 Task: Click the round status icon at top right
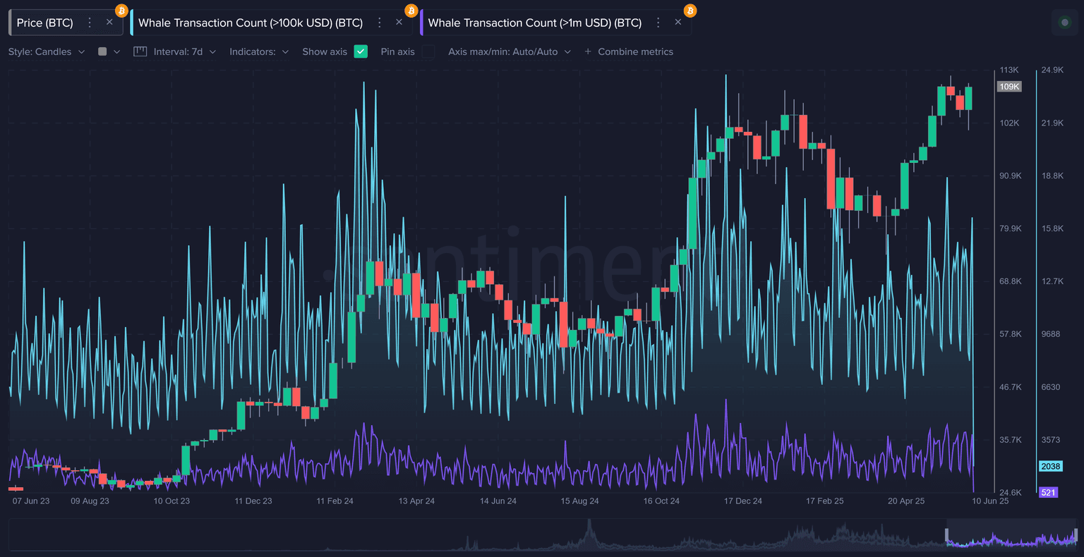1065,23
